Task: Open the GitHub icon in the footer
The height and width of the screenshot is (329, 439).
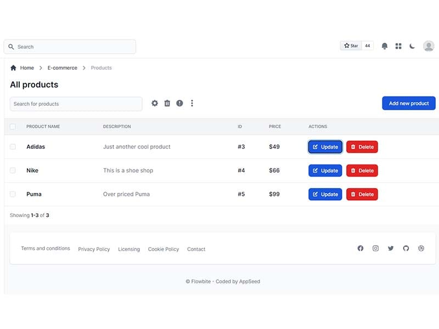Action: pos(406,248)
